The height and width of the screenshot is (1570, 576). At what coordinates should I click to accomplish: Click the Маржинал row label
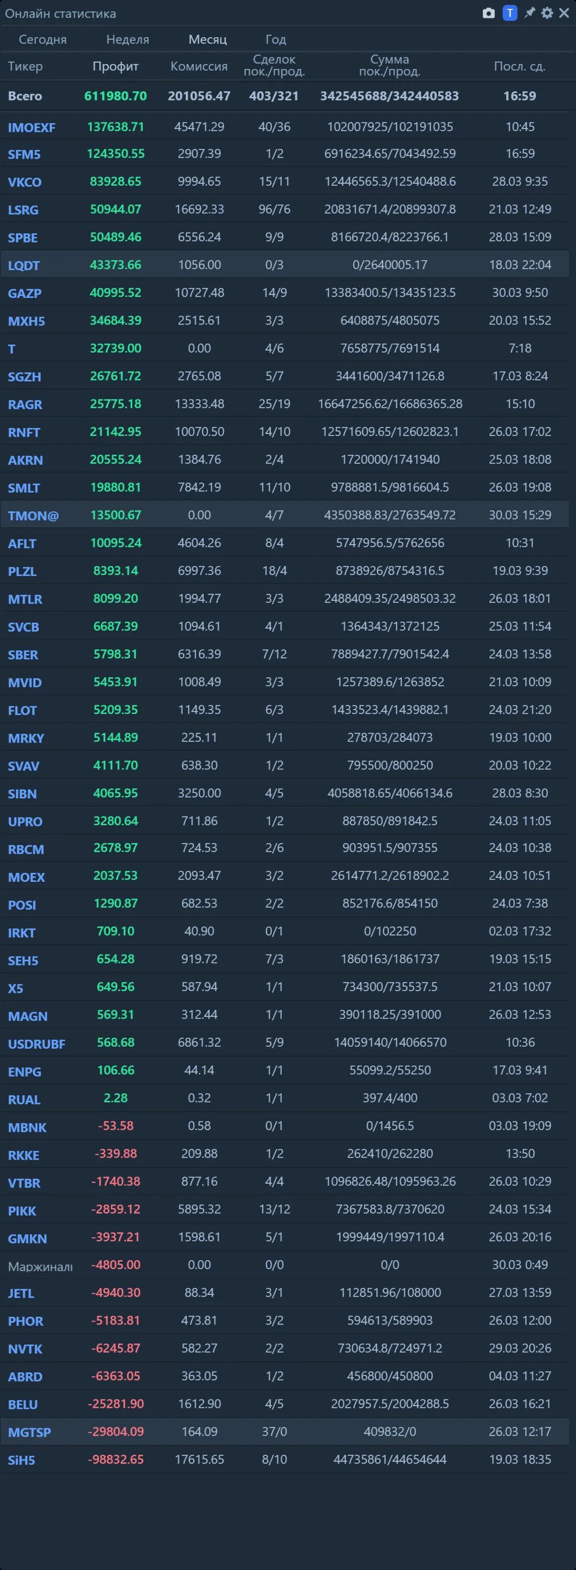40,1266
